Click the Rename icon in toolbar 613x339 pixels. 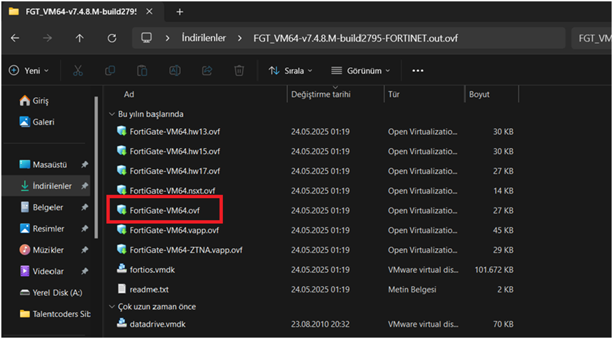174,71
